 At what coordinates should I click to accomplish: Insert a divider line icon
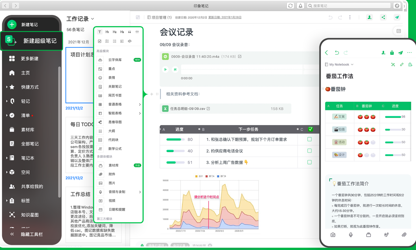pyautogui.click(x=137, y=32)
